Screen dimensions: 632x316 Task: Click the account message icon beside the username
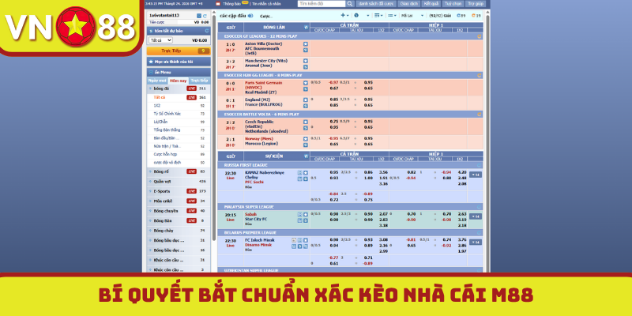pyautogui.click(x=199, y=15)
